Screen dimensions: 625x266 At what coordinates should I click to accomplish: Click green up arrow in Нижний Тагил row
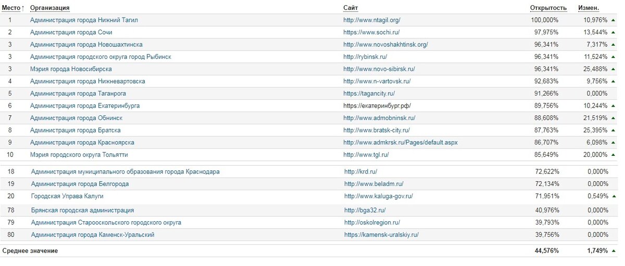point(614,20)
